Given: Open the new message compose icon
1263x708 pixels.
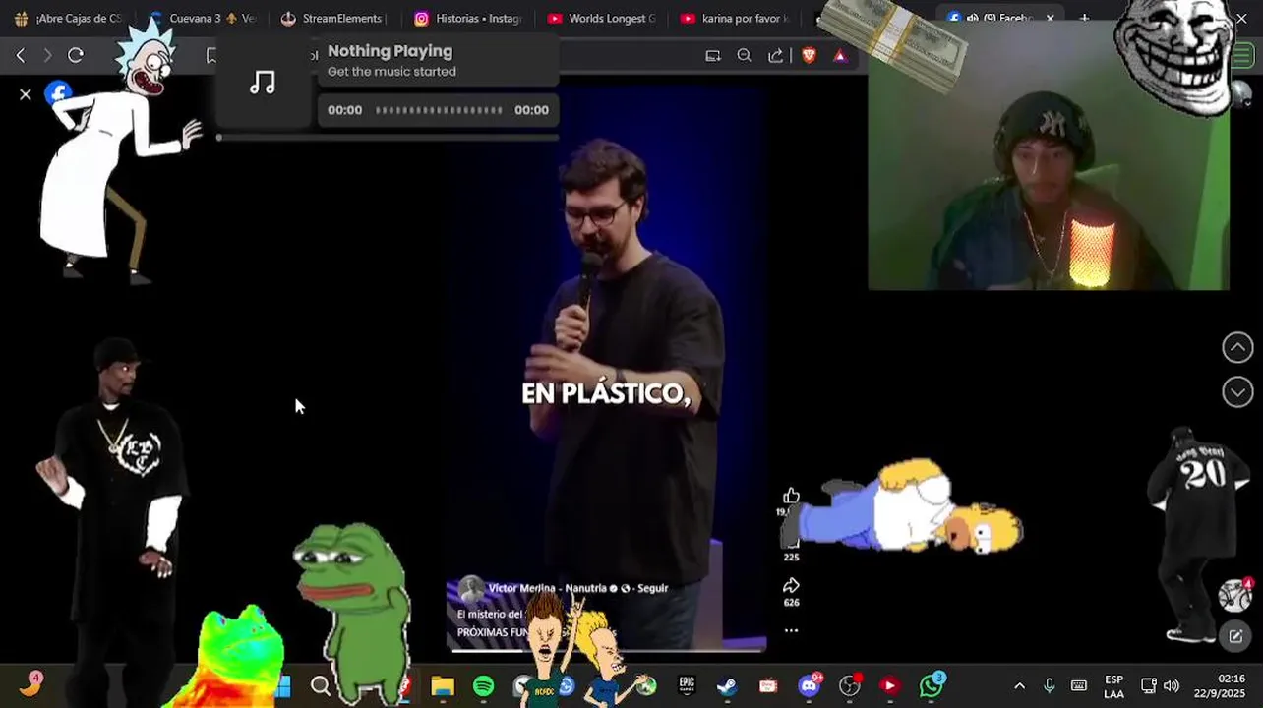Looking at the screenshot, I should coord(1235,636).
